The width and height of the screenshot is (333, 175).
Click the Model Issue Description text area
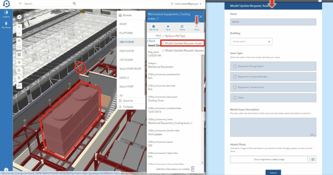click(273, 127)
